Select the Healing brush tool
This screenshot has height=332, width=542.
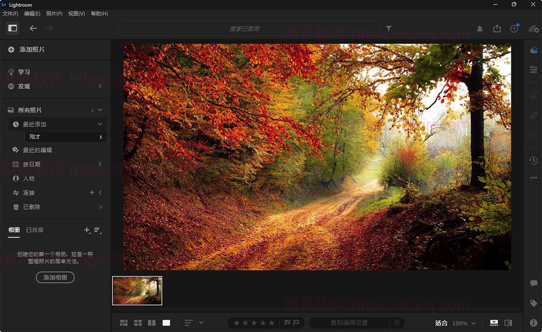pyautogui.click(x=533, y=115)
